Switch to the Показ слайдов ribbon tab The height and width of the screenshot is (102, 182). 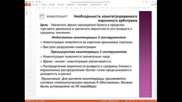(x=82, y=5)
